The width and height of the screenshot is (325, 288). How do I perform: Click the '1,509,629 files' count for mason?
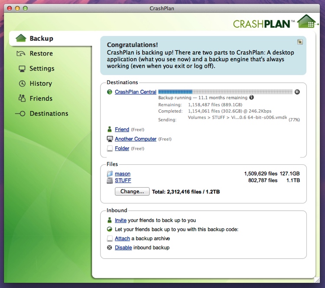(260, 173)
